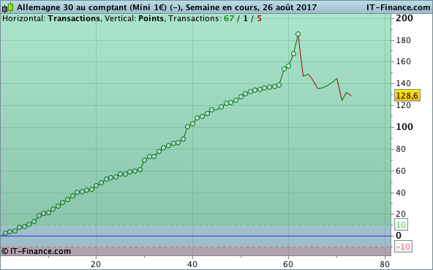Click the green 67 winning transactions count
This screenshot has height=270, width=433.
coord(229,19)
